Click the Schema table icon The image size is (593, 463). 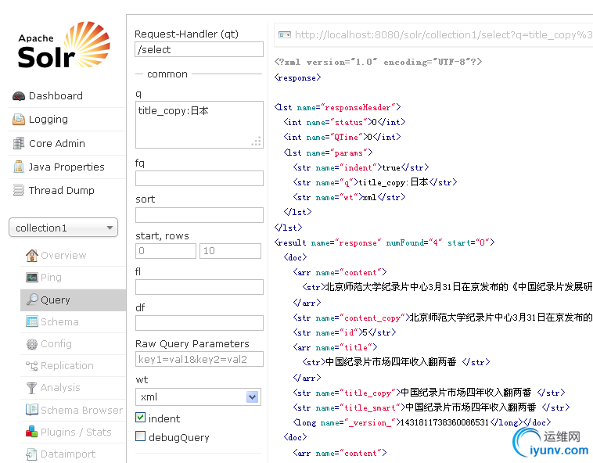32,321
